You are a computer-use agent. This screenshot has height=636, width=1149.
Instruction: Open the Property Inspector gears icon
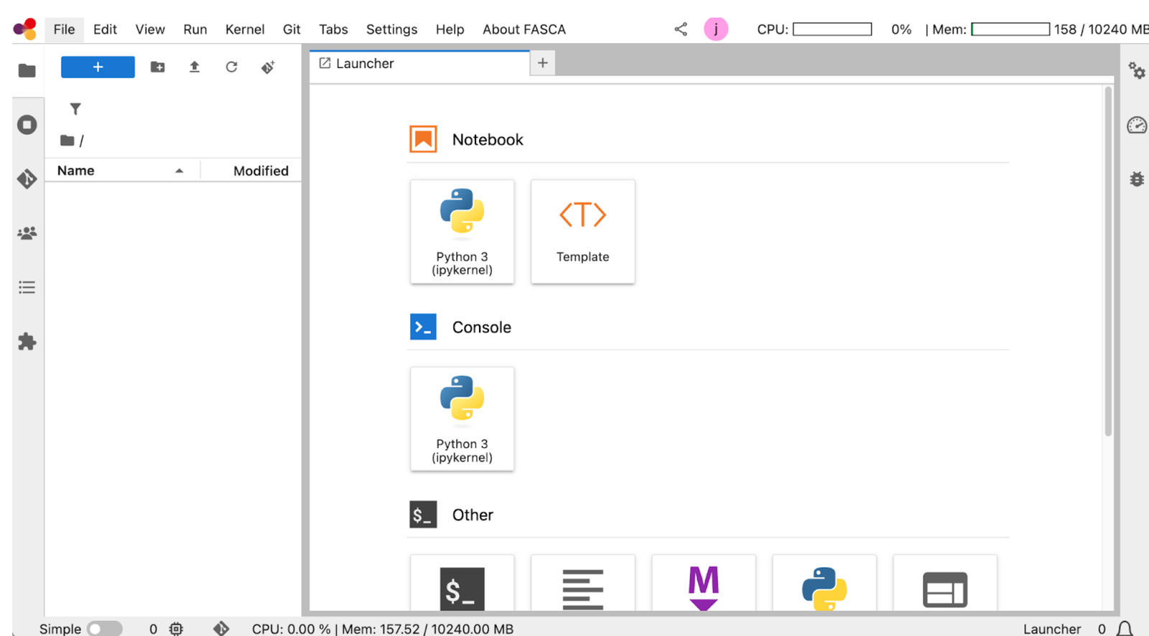tap(1137, 70)
